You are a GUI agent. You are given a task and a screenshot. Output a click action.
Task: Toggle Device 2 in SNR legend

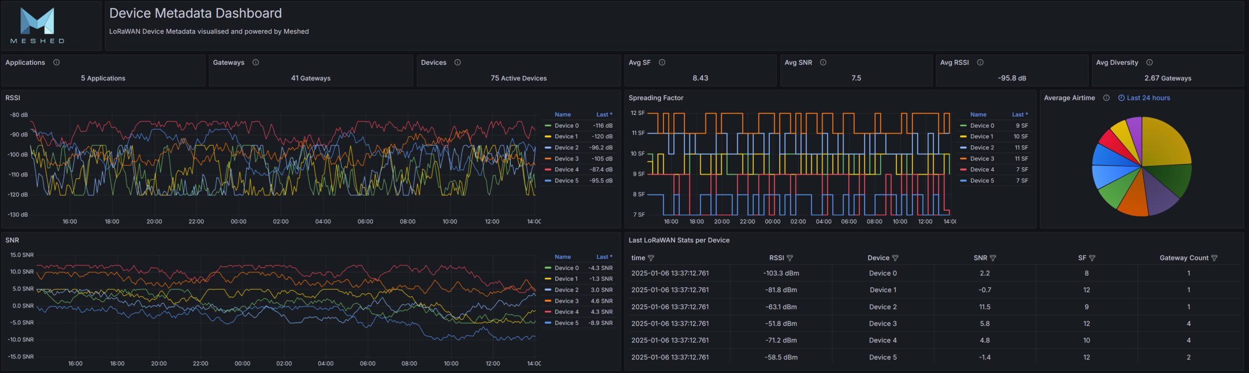point(566,290)
